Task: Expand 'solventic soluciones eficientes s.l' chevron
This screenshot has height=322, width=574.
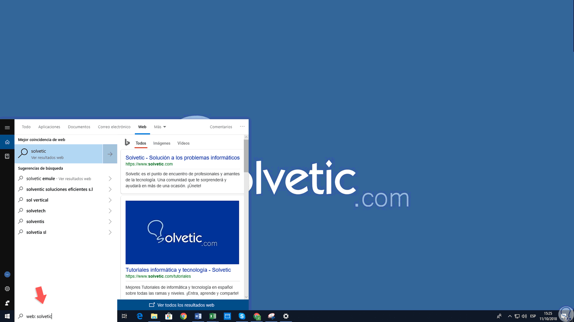Action: coord(110,189)
